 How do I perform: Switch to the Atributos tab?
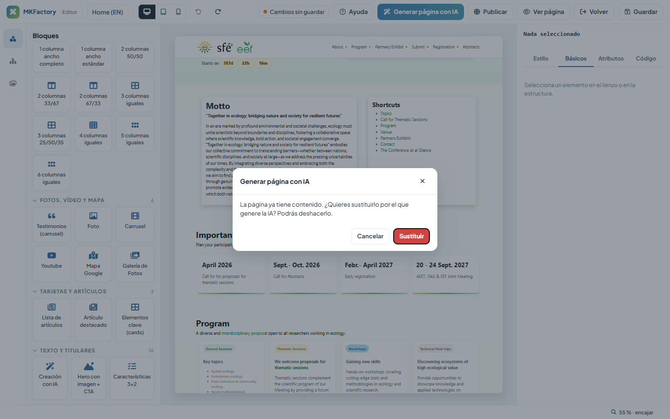(x=611, y=59)
